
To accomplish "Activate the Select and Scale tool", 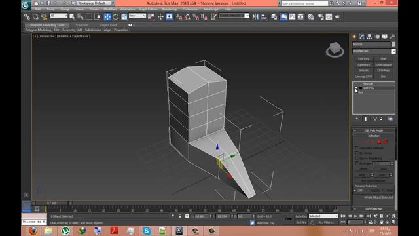I will click(x=124, y=16).
